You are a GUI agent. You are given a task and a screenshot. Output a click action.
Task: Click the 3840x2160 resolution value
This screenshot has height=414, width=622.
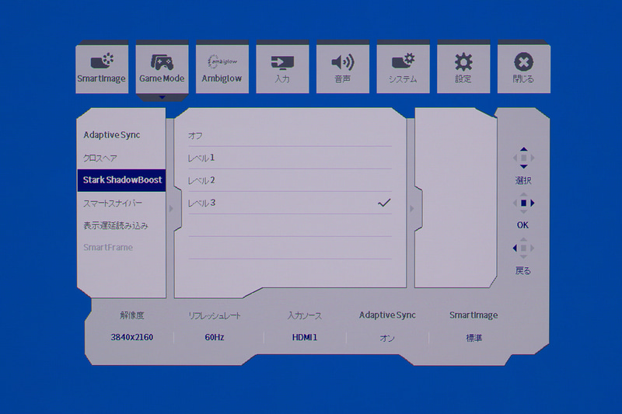pyautogui.click(x=131, y=338)
